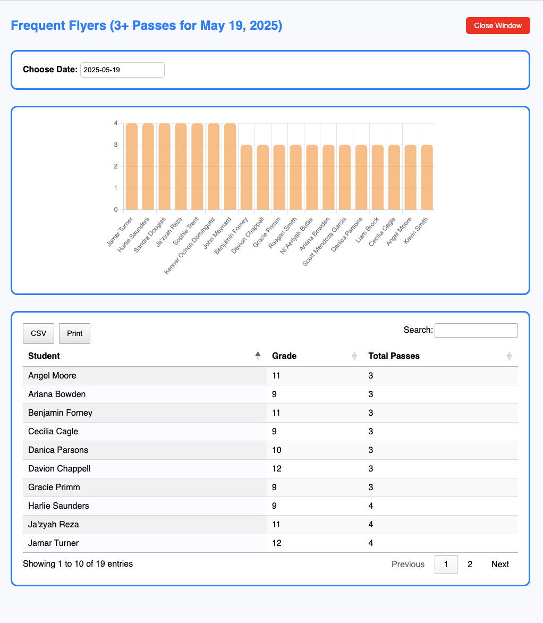Click Next to advance table page
The image size is (543, 623).
click(x=500, y=564)
